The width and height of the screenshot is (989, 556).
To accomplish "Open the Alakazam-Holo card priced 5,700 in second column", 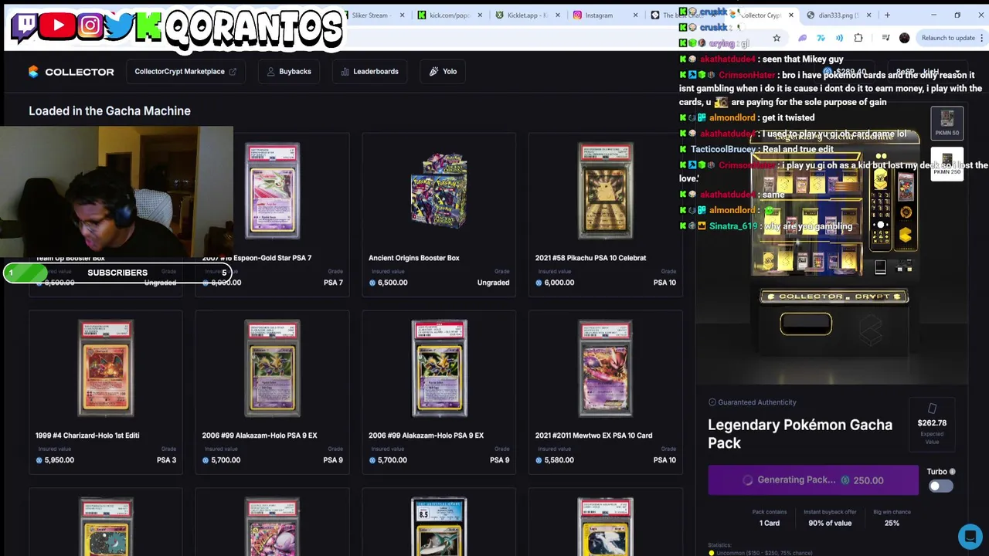I will 272,368.
